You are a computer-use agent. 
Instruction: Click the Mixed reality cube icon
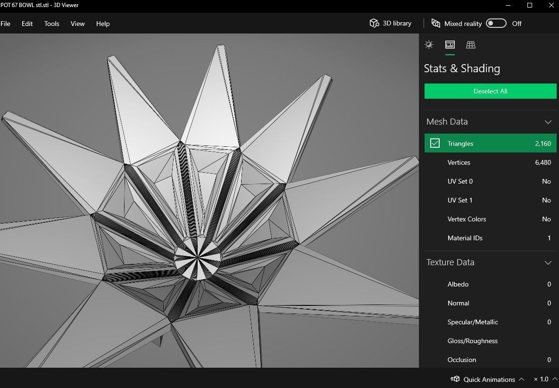click(x=436, y=23)
